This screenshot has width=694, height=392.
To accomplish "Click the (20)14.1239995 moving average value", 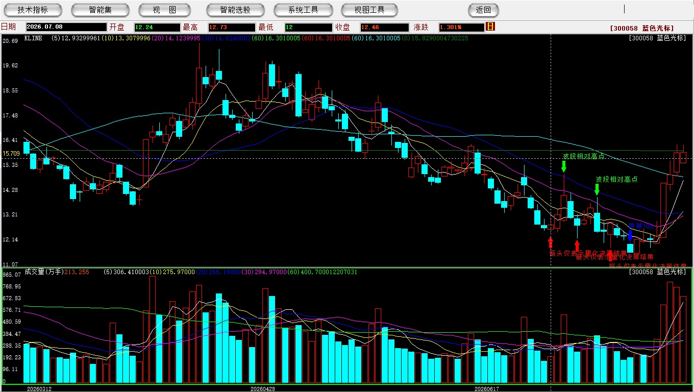I will [177, 38].
